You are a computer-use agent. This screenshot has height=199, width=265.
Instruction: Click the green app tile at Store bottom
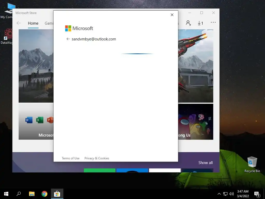pyautogui.click(x=100, y=170)
